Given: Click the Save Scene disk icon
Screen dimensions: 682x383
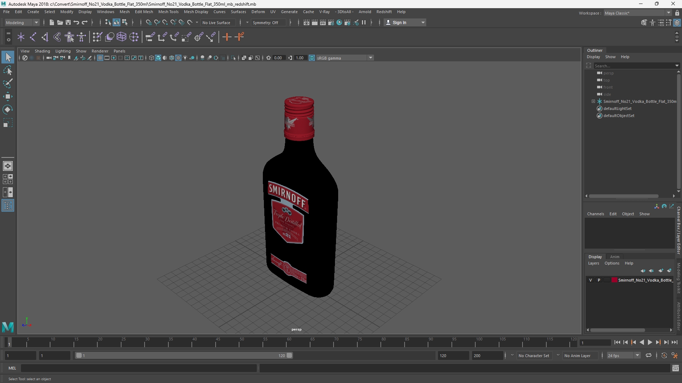Looking at the screenshot, I should click(x=68, y=22).
